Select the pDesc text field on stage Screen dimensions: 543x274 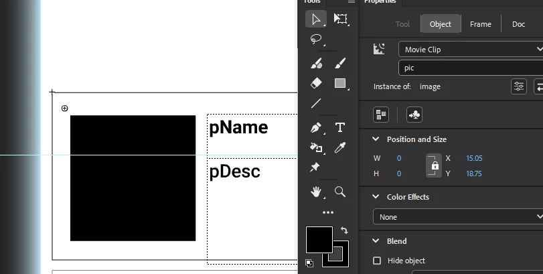[252, 211]
